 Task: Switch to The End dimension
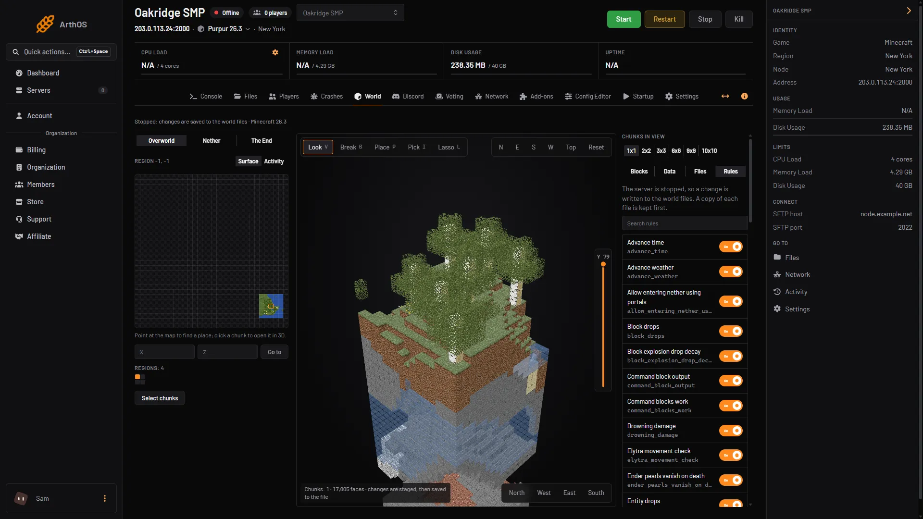click(262, 141)
